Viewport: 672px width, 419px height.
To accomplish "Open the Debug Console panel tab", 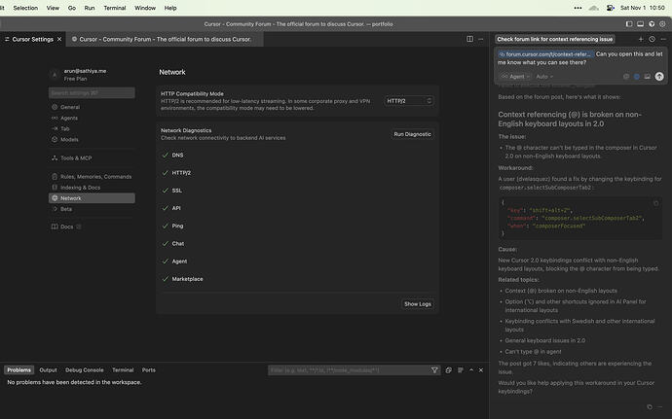I will coord(85,369).
